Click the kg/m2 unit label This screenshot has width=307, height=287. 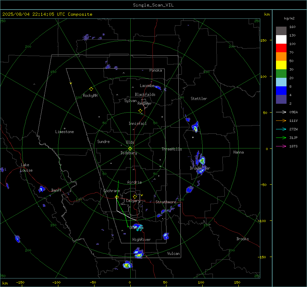(289, 18)
